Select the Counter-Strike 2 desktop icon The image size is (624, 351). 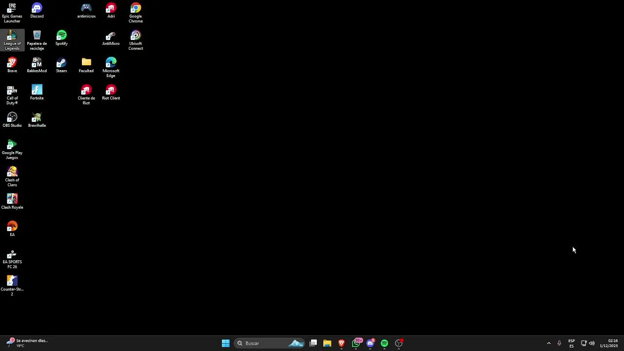click(x=12, y=286)
